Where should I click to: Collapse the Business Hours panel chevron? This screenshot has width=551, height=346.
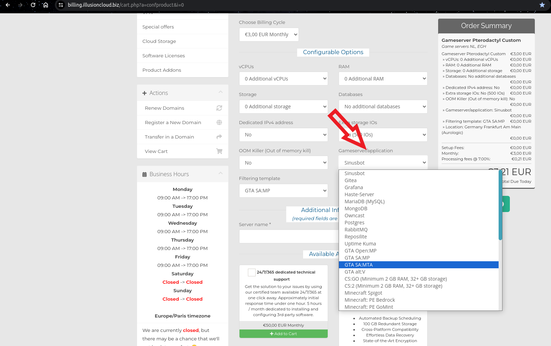220,173
